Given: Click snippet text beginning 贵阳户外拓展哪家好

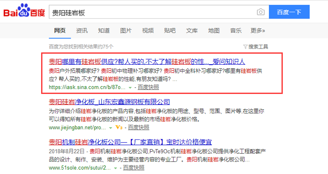Looking at the screenshot, I should (x=155, y=75).
